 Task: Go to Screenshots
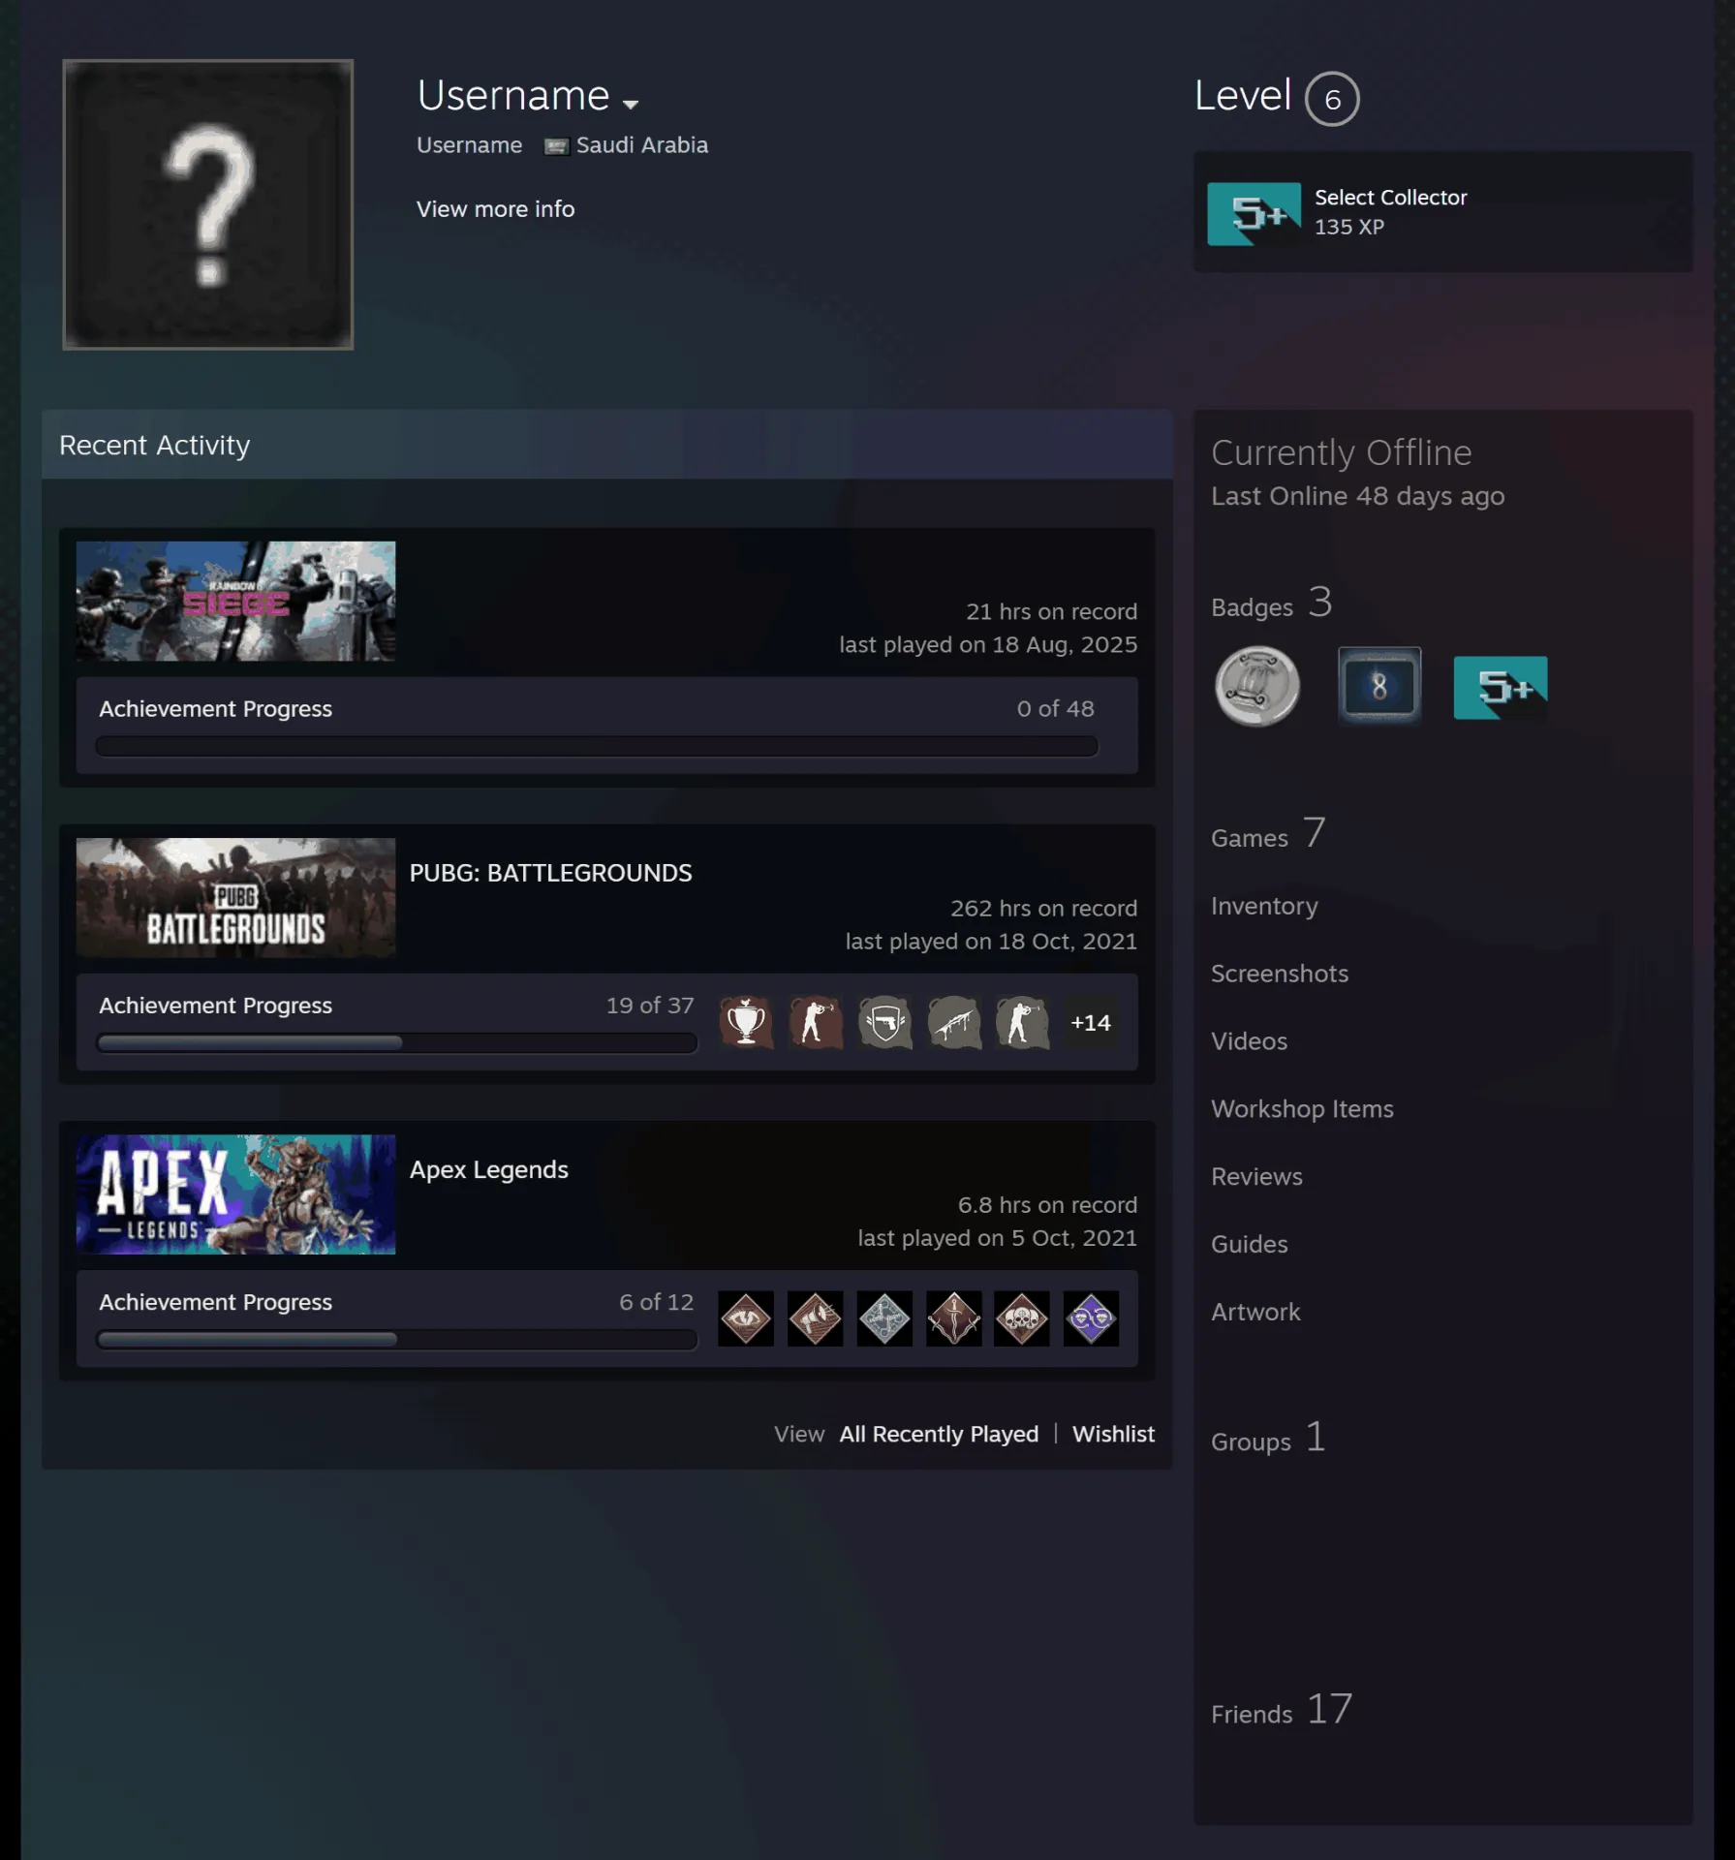pos(1280,974)
